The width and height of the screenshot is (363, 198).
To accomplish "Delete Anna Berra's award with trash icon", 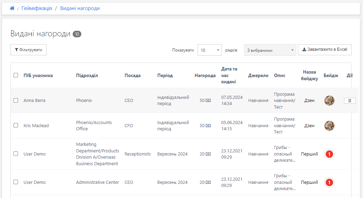I will click(350, 101).
